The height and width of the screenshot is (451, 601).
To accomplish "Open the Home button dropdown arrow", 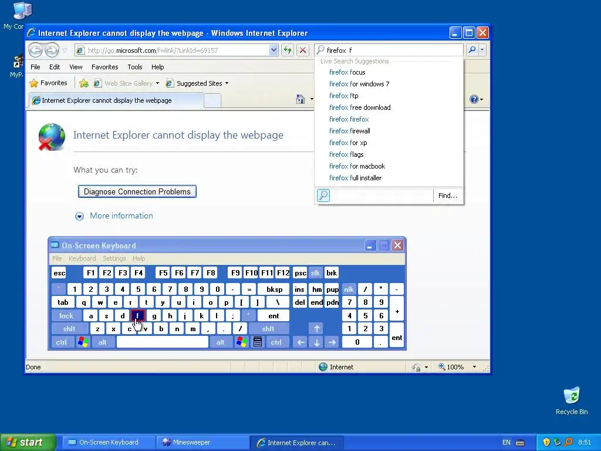I will point(312,99).
